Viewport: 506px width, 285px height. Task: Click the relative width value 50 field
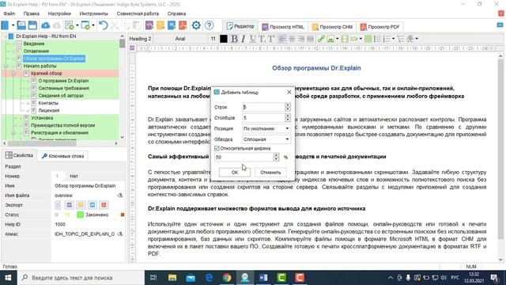(x=244, y=157)
